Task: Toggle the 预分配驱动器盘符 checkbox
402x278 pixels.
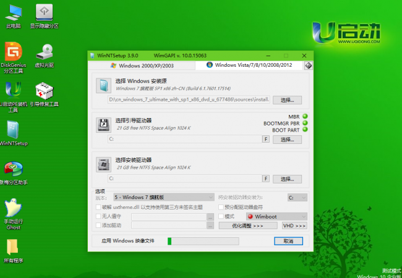Action: [x=221, y=207]
